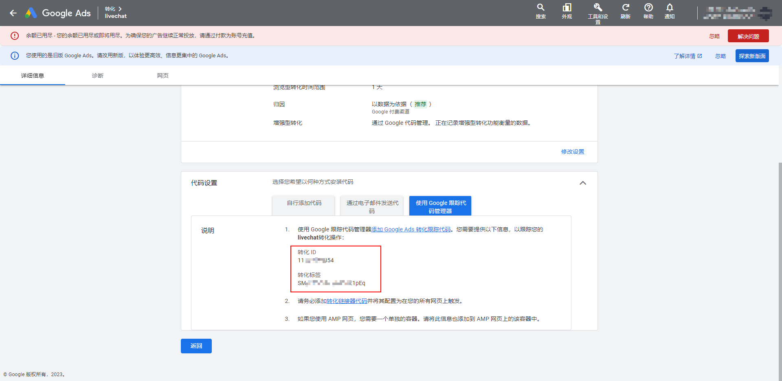Screen dimensions: 782x381
Task: Click the 归因 label
Action: (x=279, y=104)
